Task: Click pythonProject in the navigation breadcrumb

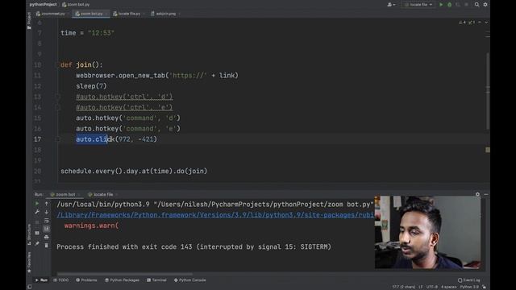Action: 43,5
